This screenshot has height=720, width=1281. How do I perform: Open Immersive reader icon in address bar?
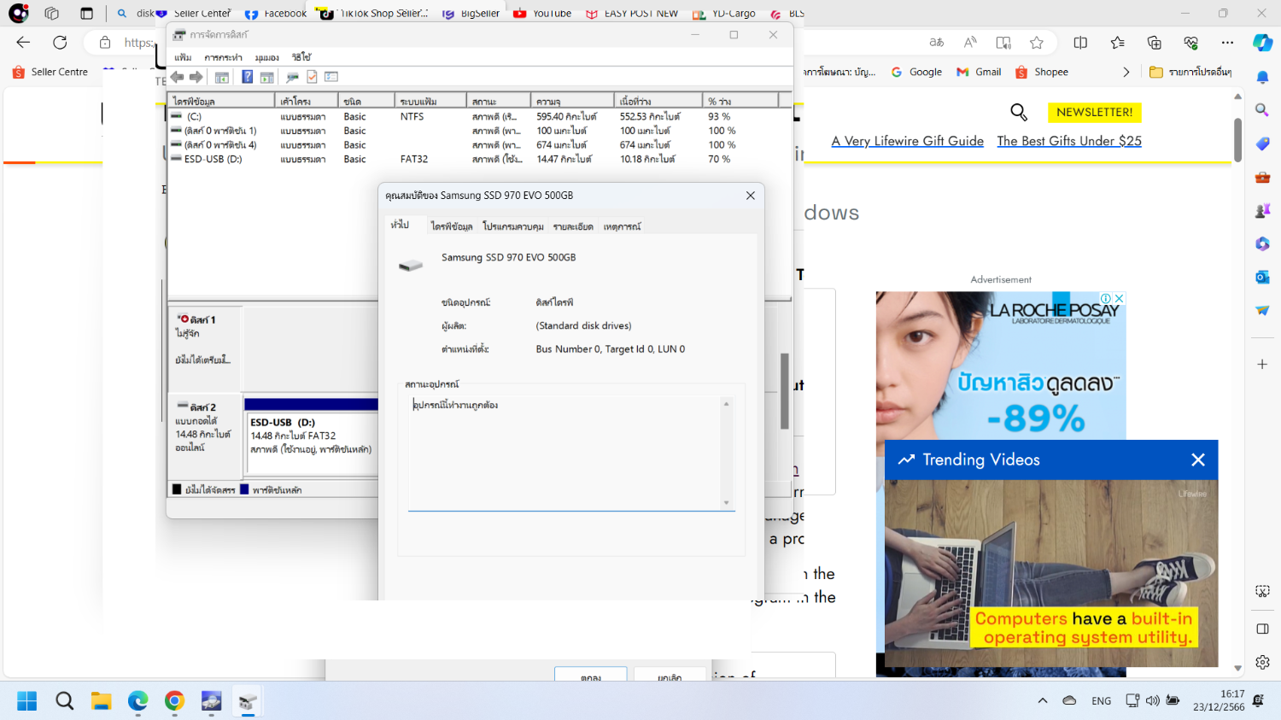tap(1003, 42)
